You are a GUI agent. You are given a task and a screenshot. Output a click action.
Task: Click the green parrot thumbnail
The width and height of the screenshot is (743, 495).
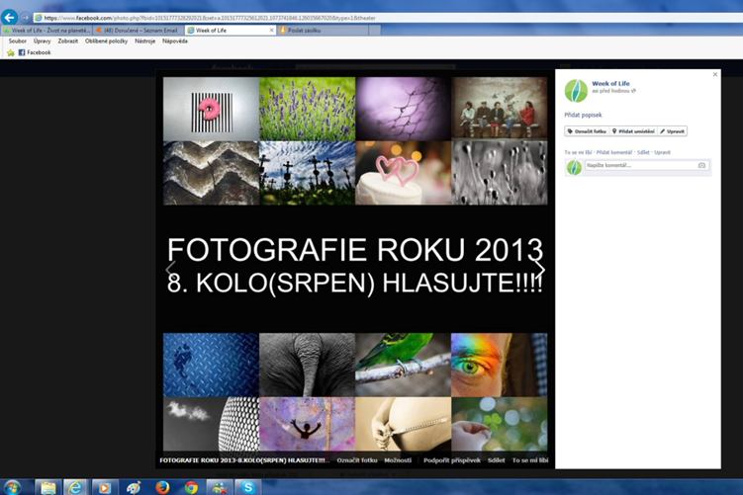tap(404, 365)
